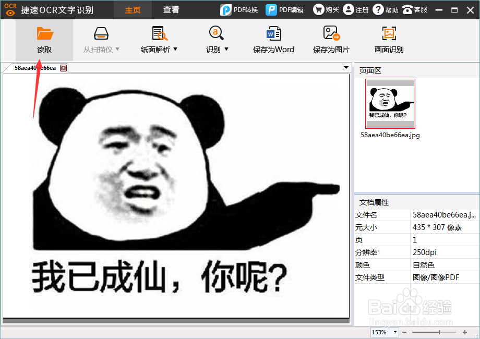Open the PDF编辑 tool

pyautogui.click(x=284, y=10)
